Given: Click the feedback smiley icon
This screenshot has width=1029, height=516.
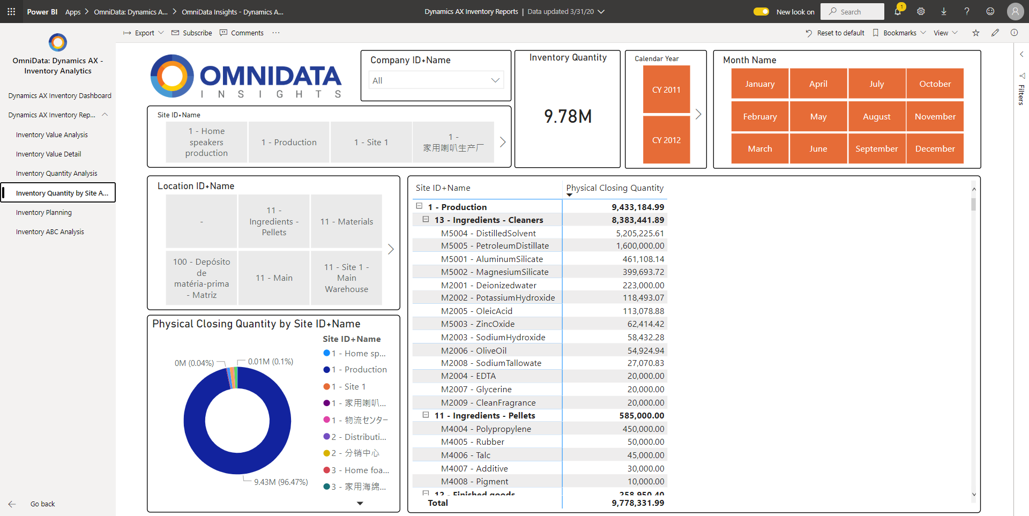Looking at the screenshot, I should [990, 11].
